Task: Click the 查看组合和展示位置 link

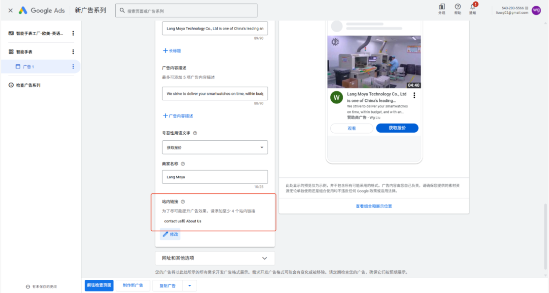Action: coord(374,206)
